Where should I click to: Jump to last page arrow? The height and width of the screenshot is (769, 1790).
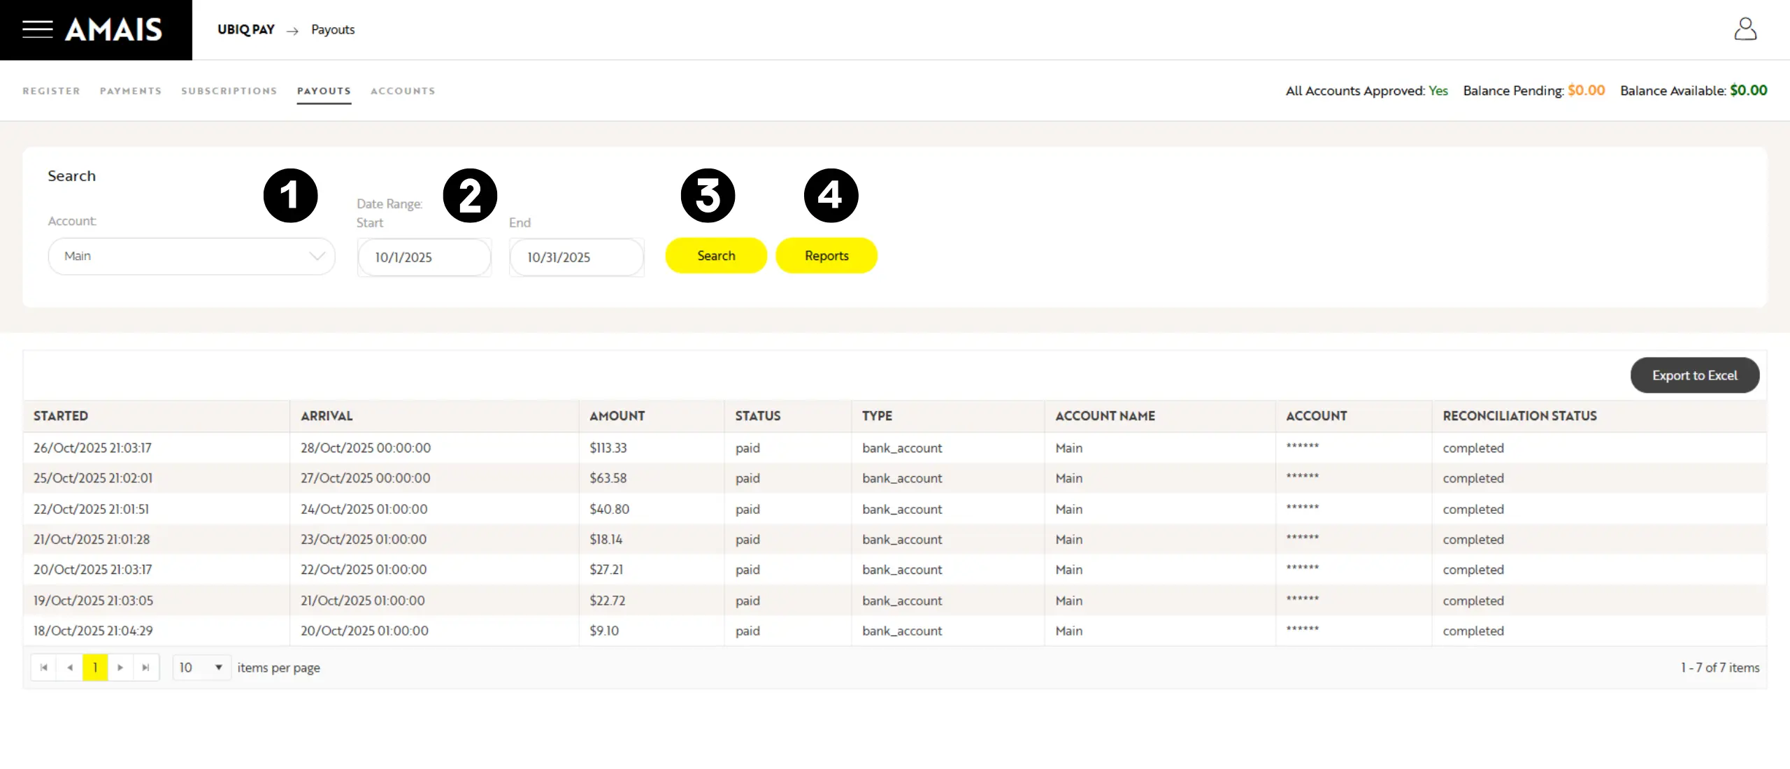(x=145, y=668)
